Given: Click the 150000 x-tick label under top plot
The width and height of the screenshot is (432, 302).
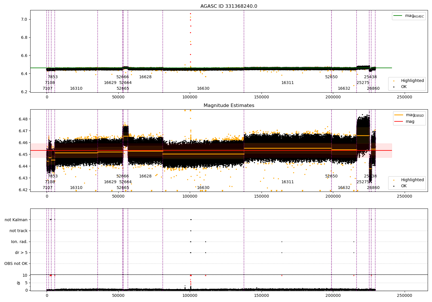Looking at the screenshot, I should 262,97.
